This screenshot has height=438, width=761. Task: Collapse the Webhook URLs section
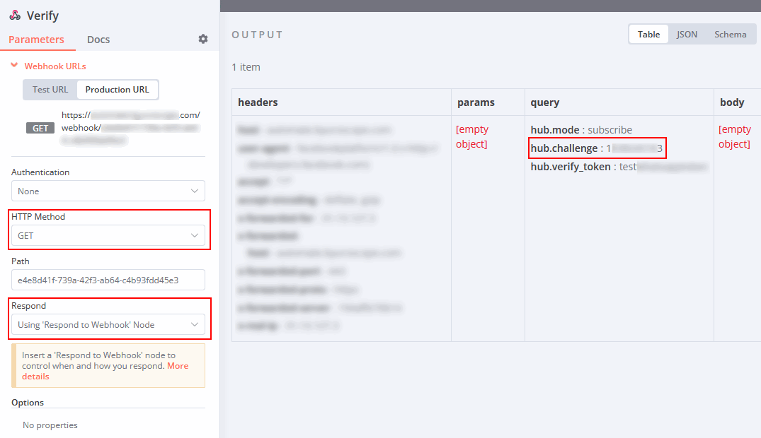click(14, 65)
